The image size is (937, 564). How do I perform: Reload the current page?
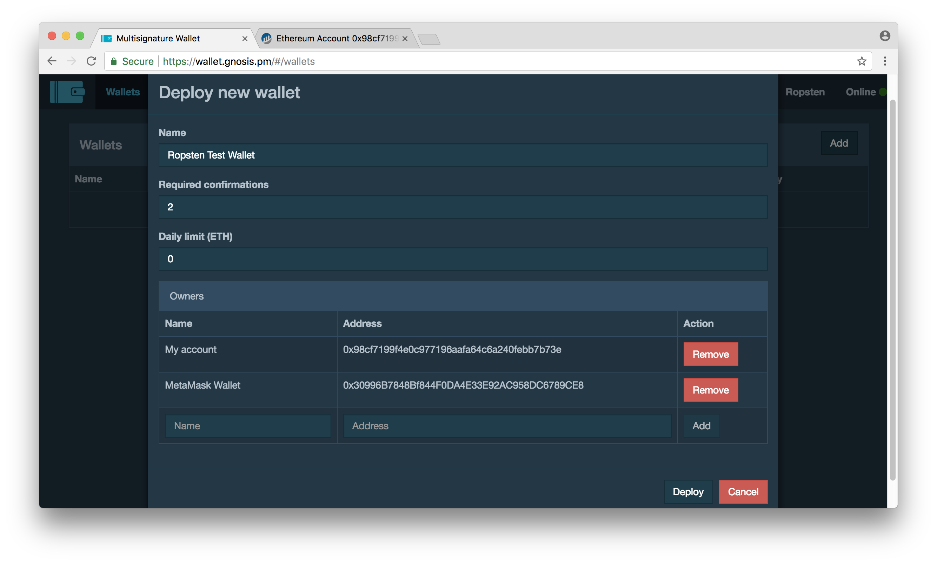pyautogui.click(x=91, y=61)
